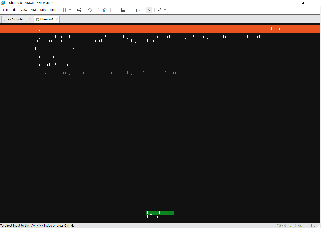Open the View menu
321x228 pixels.
(24, 10)
